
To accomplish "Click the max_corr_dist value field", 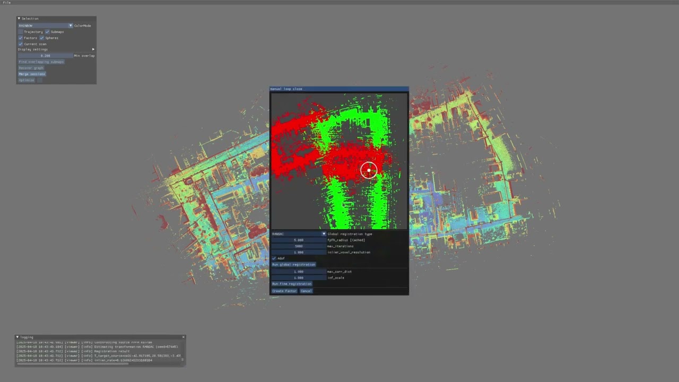I will click(x=299, y=272).
